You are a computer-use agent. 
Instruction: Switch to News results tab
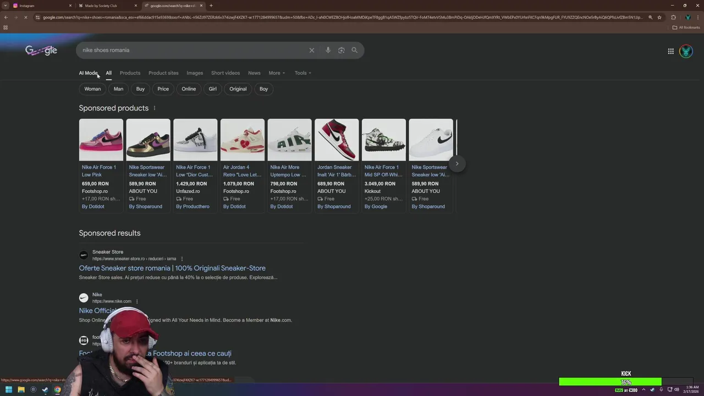tap(254, 73)
